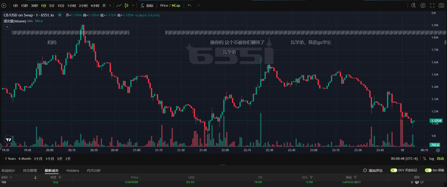
Task: Switch to 代币分析 tab
Action: [93, 170]
